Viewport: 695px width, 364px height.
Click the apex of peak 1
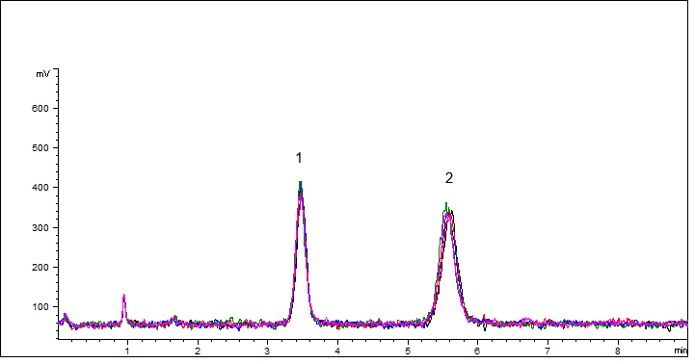pos(300,182)
